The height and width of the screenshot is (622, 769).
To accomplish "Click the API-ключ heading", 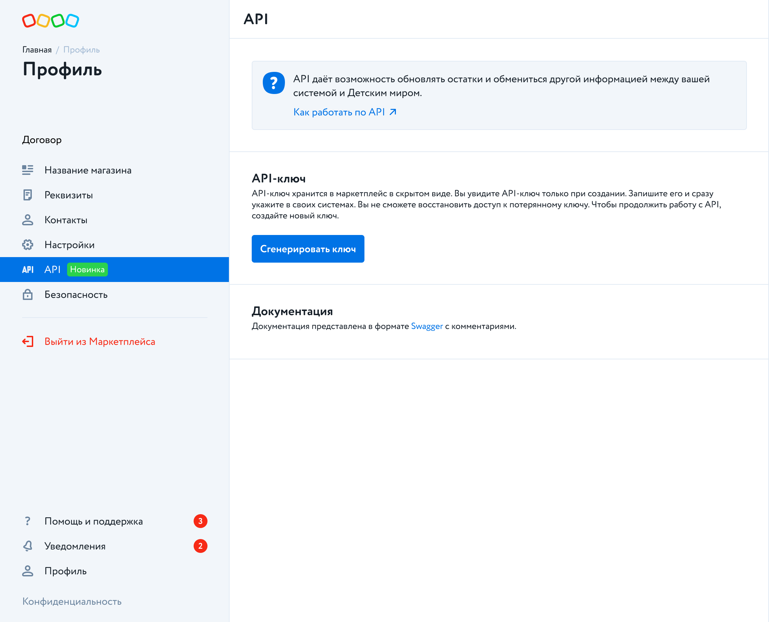I will [x=279, y=178].
